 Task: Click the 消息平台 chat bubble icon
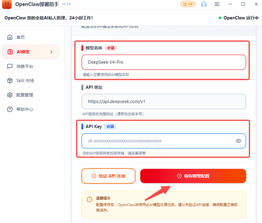[10, 66]
